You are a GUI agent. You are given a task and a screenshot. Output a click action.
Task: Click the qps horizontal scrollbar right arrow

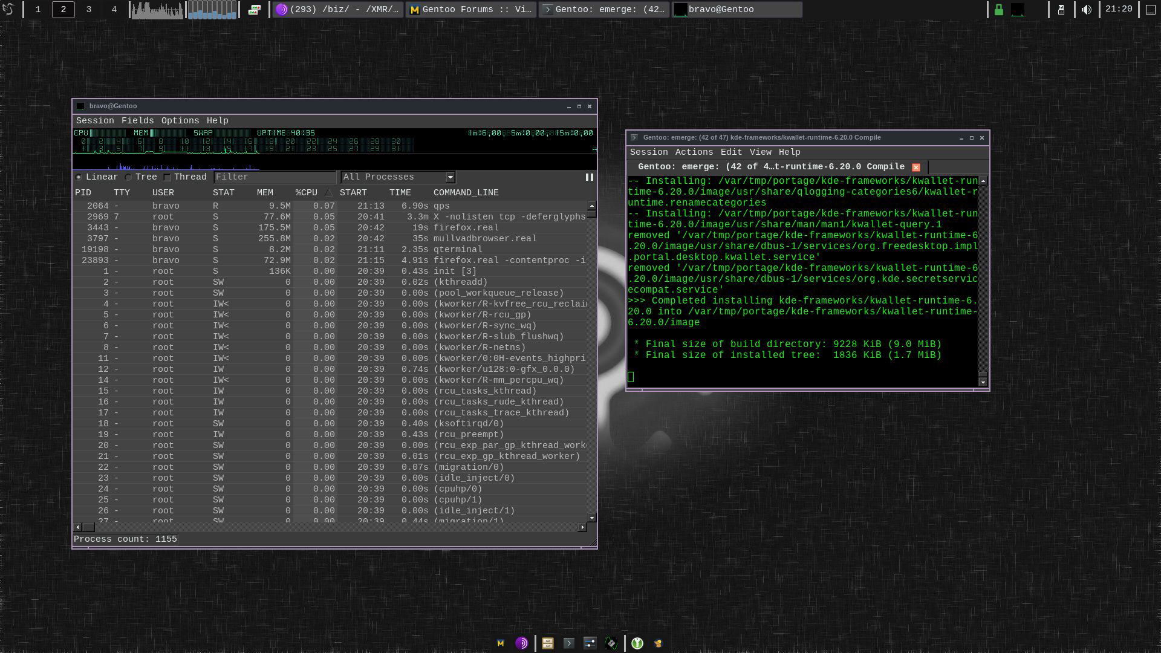(x=582, y=527)
